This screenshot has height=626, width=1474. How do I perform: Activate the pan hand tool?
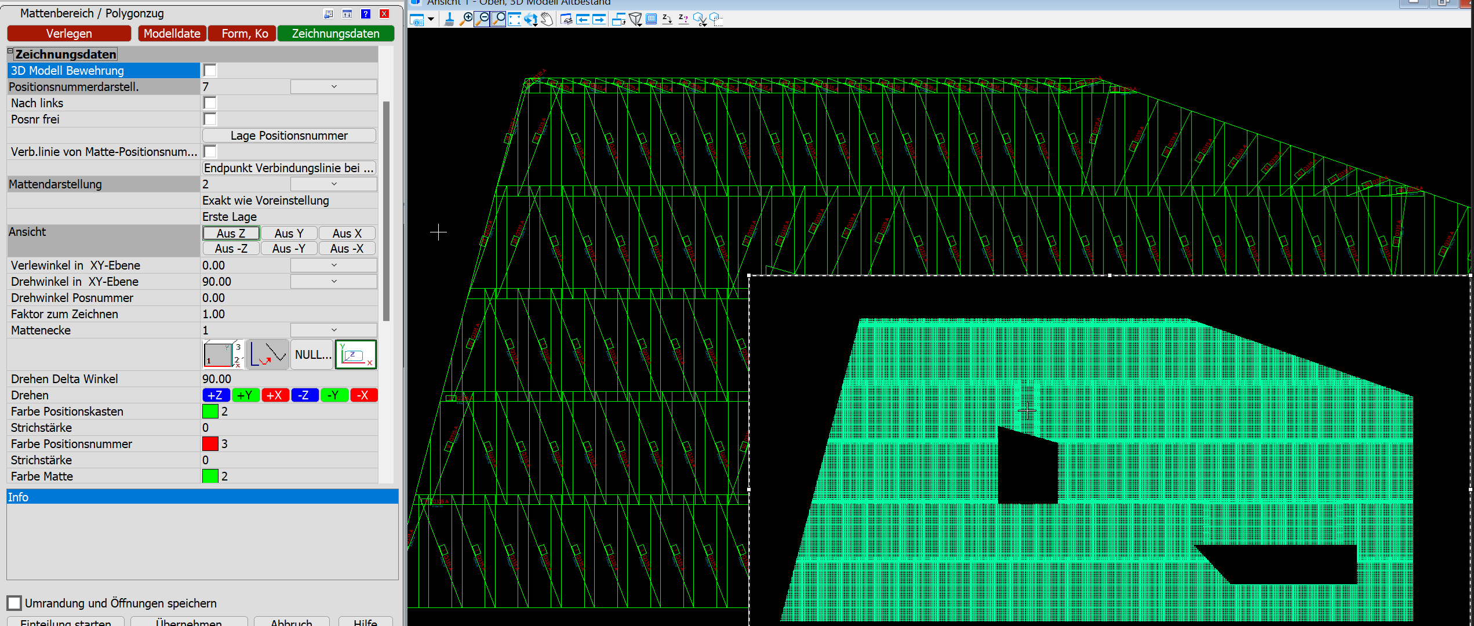[x=547, y=19]
